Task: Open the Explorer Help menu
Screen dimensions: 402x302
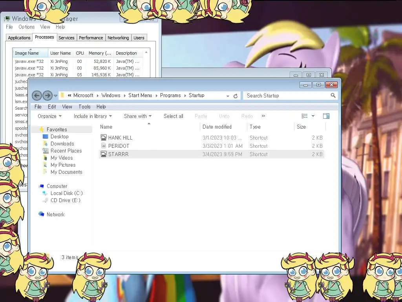Action: point(101,107)
